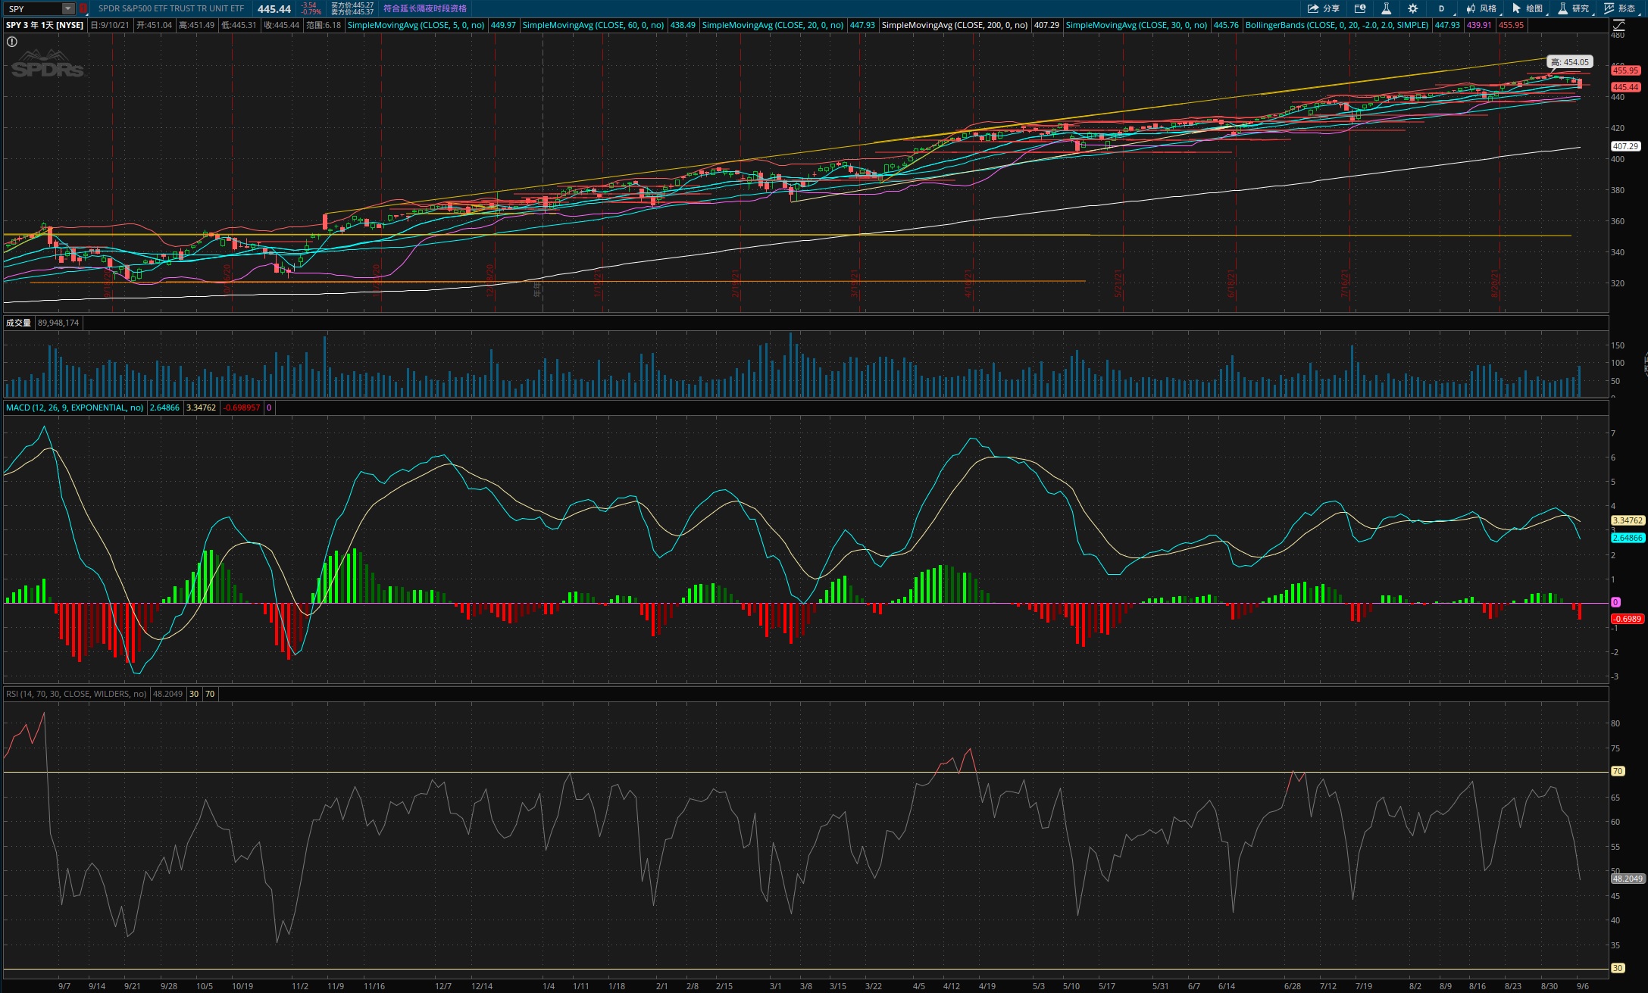Click the 455.95 red price axis tag
Image resolution: width=1648 pixels, height=993 pixels.
tap(1625, 70)
